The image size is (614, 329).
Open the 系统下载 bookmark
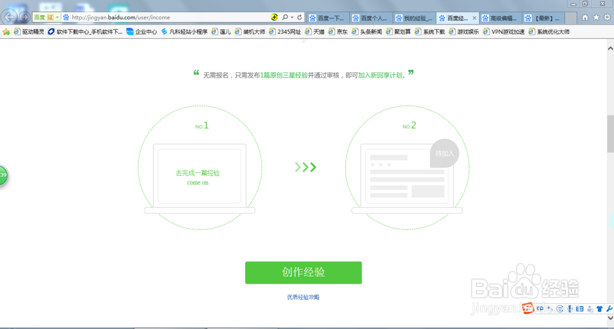[430, 32]
